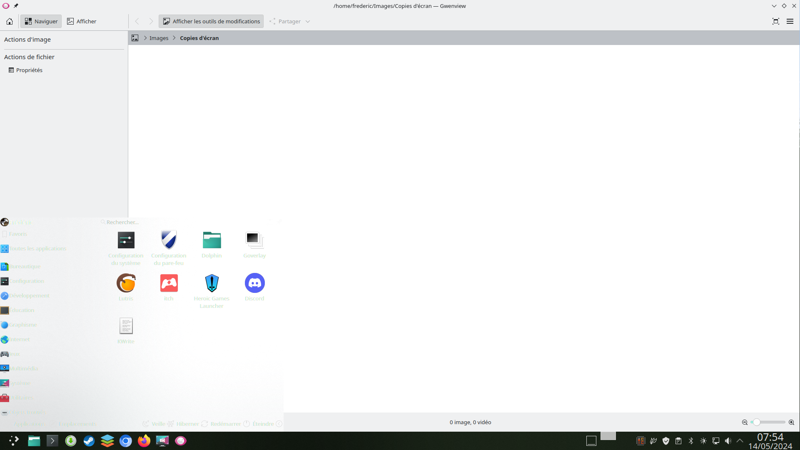The image size is (800, 450).
Task: Click the Firefox icon in taskbar
Action: click(x=144, y=440)
